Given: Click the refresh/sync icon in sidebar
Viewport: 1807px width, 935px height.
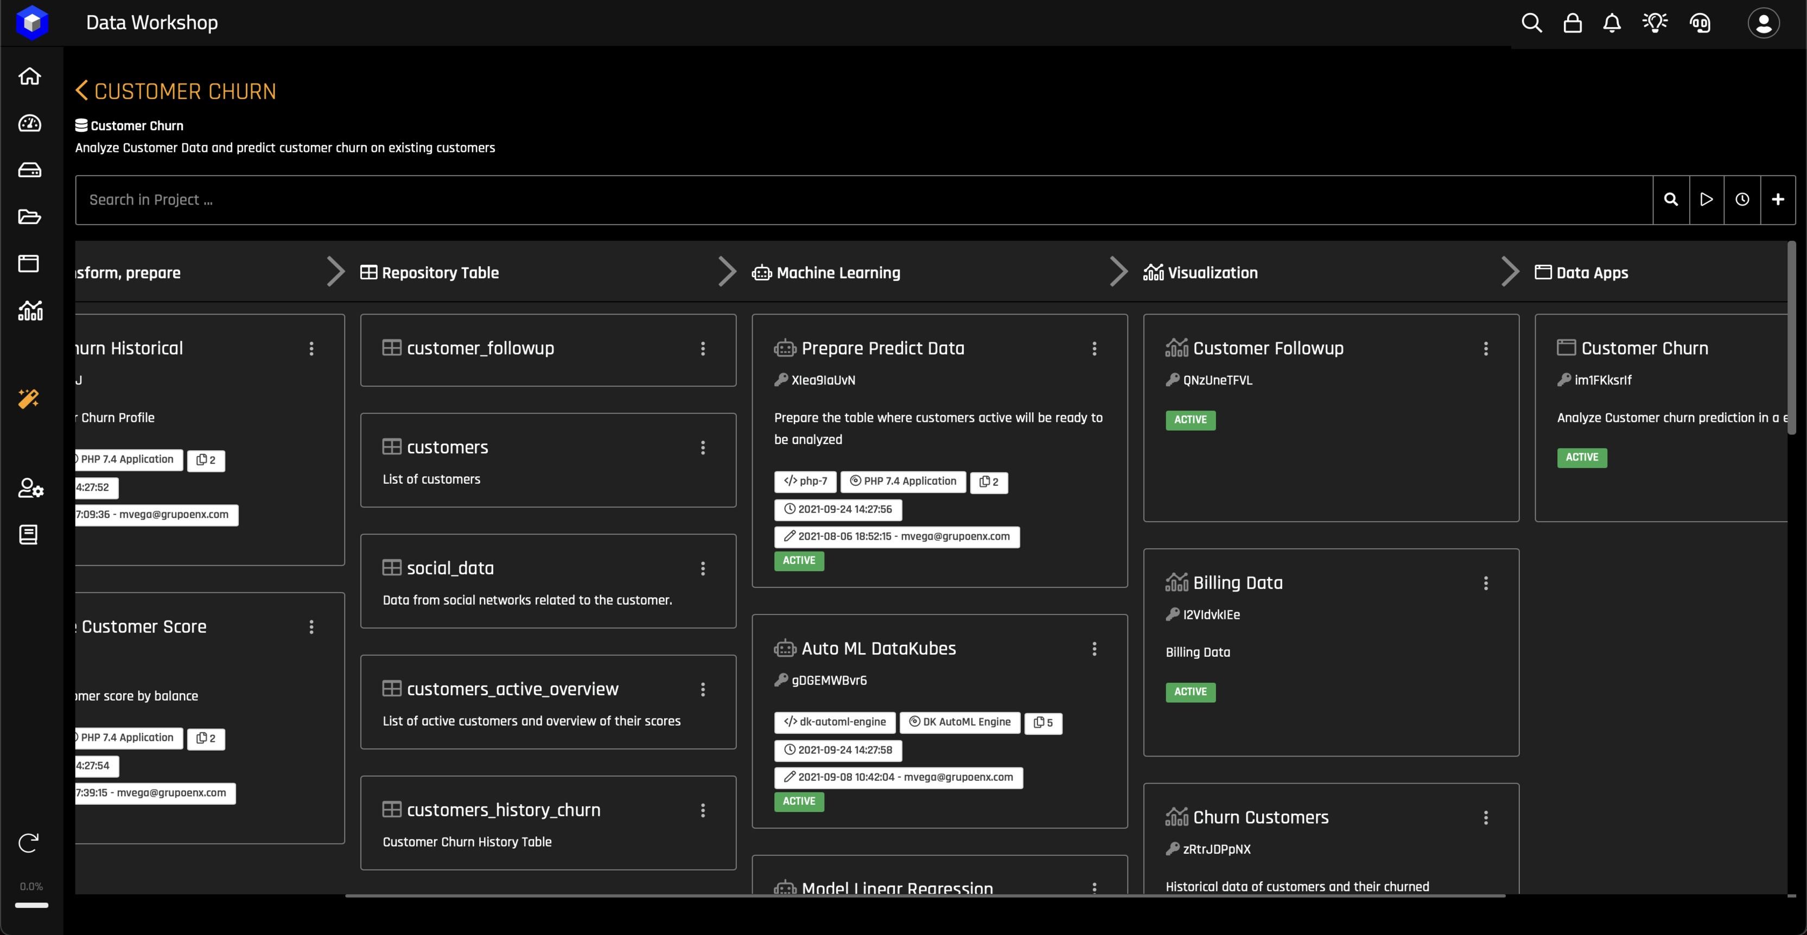Looking at the screenshot, I should click(30, 843).
